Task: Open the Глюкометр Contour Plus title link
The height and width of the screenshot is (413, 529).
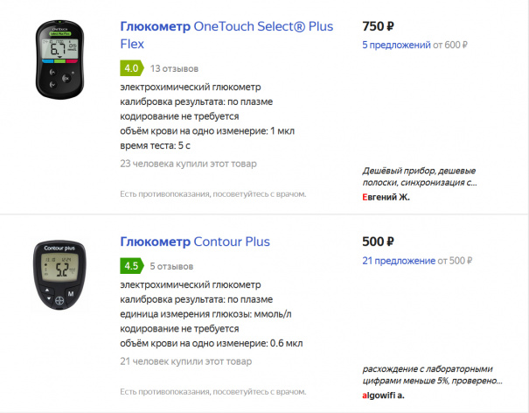Action: (x=195, y=241)
